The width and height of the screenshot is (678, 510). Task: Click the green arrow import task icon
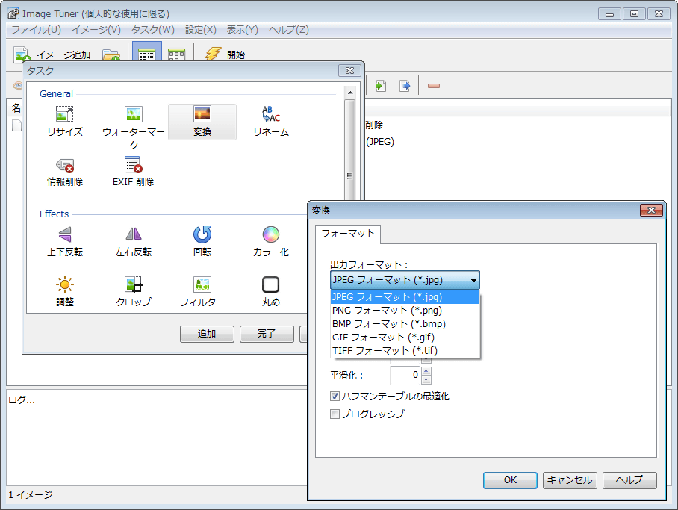381,86
